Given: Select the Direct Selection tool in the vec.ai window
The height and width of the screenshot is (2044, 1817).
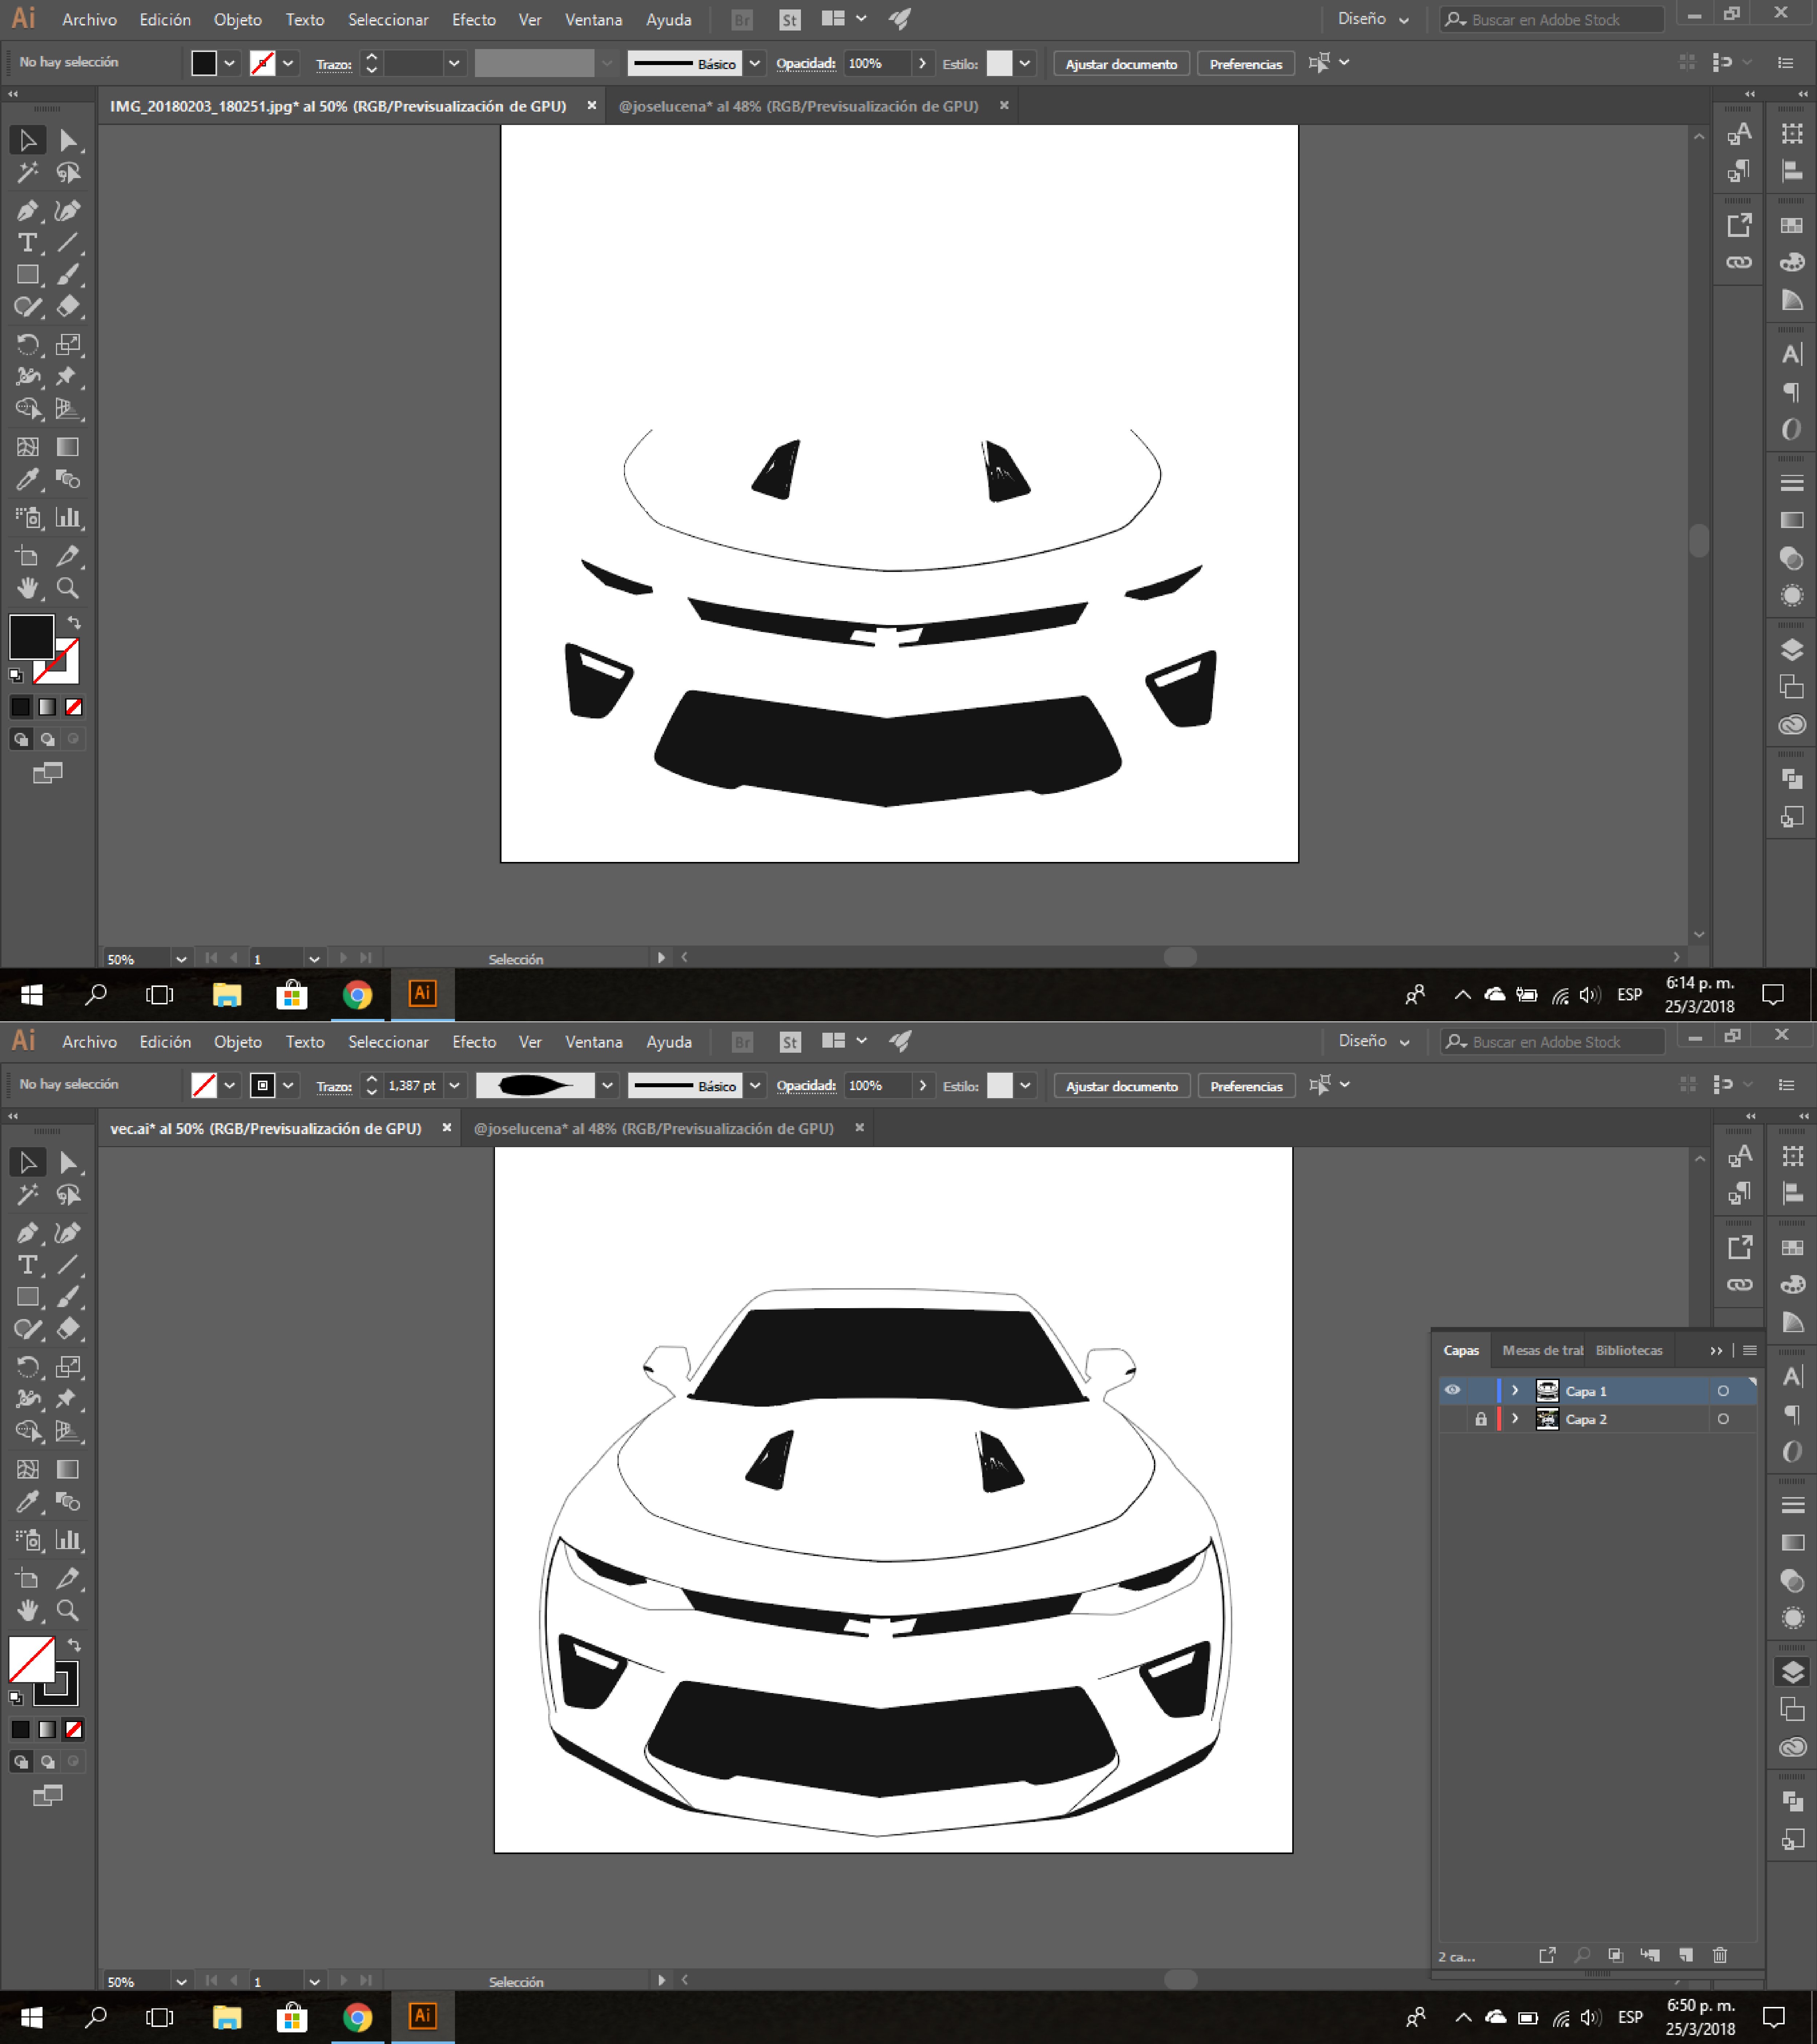Looking at the screenshot, I should click(x=68, y=1163).
